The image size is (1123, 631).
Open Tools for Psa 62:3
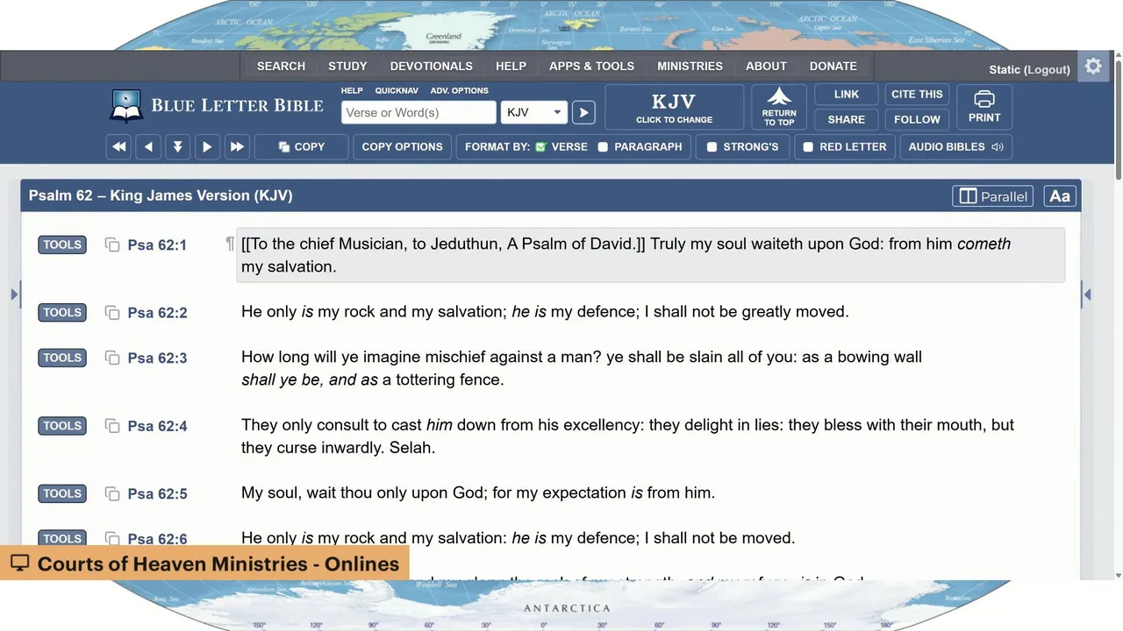62,358
